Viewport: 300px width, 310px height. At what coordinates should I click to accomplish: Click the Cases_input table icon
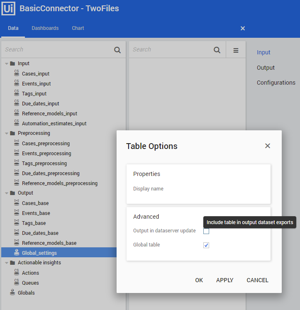pos(17,73)
